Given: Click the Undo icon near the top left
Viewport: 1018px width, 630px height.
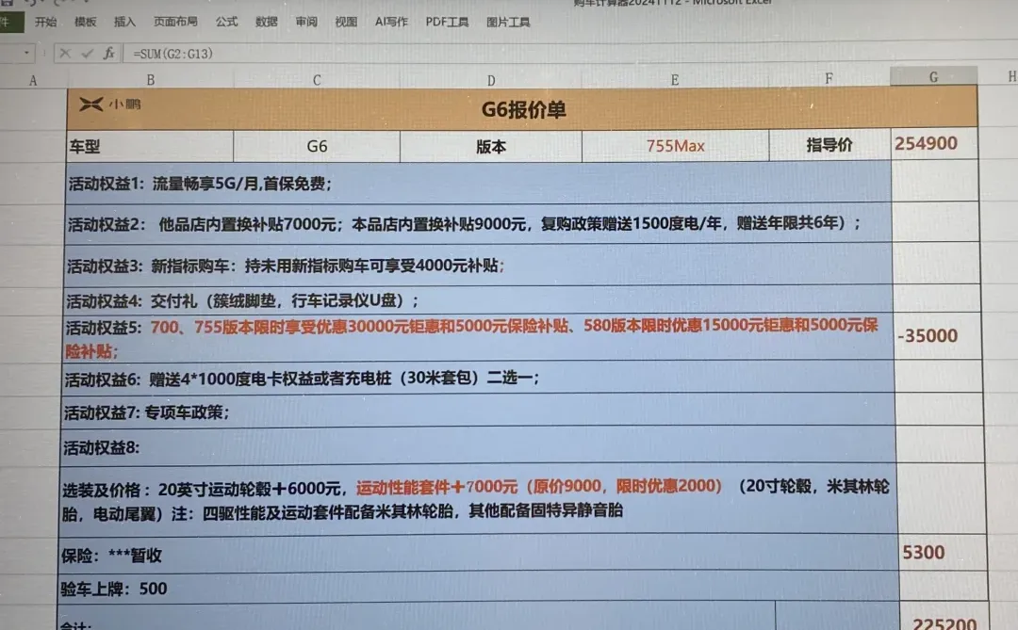Looking at the screenshot, I should coord(32,4).
